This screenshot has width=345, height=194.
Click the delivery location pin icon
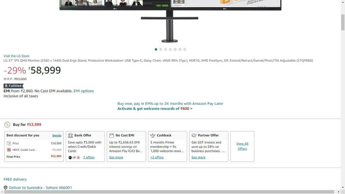(x=5, y=188)
